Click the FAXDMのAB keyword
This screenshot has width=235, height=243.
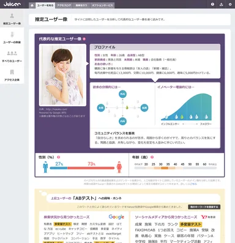click(145, 230)
